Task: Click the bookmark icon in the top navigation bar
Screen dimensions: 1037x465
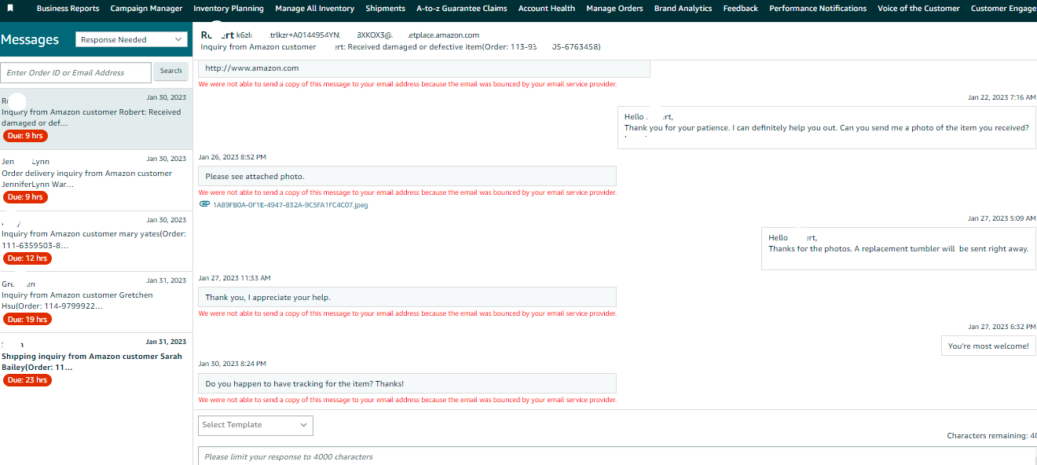Action: (x=10, y=8)
